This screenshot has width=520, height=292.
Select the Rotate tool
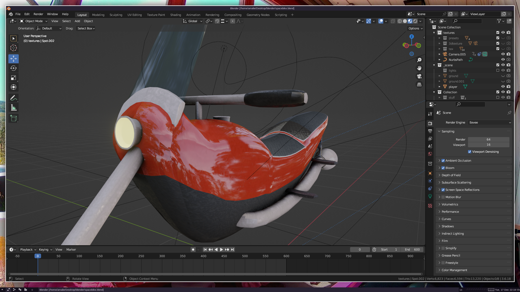coord(14,68)
